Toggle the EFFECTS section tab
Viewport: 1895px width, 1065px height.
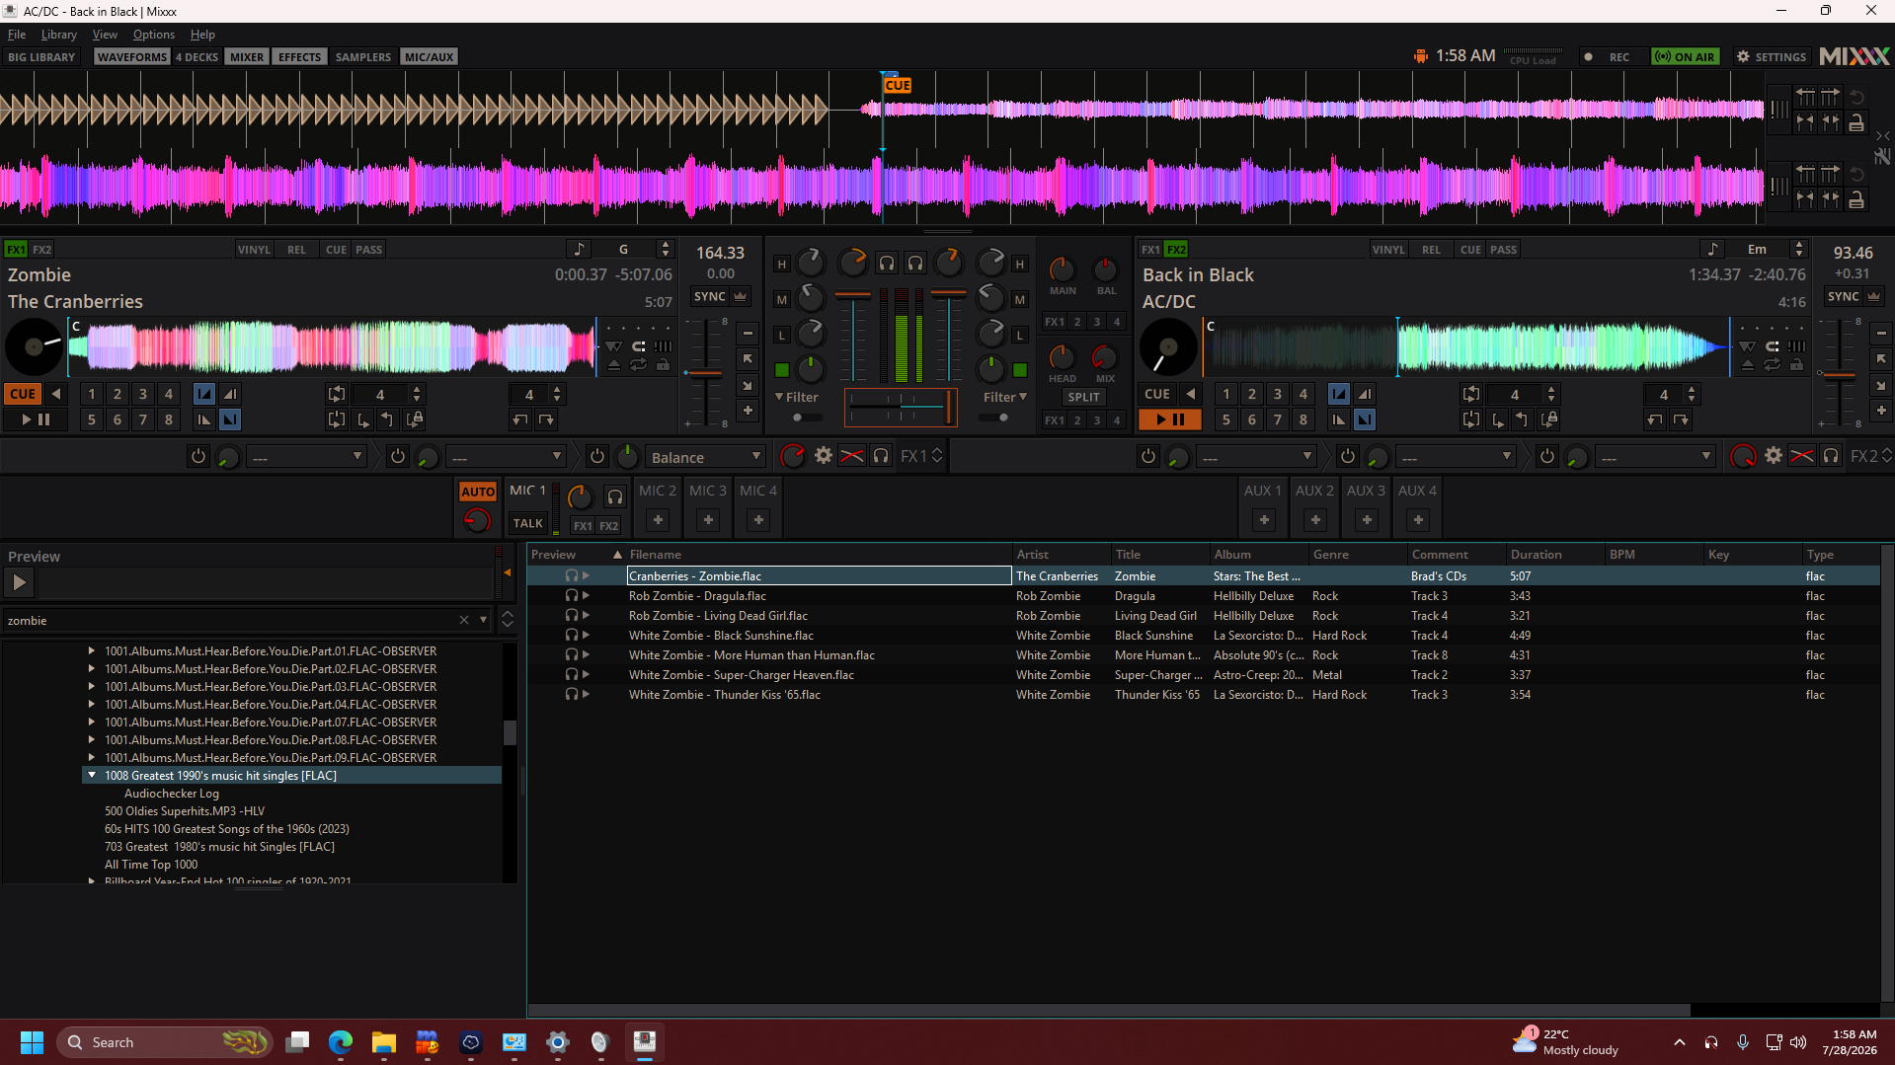click(x=299, y=56)
